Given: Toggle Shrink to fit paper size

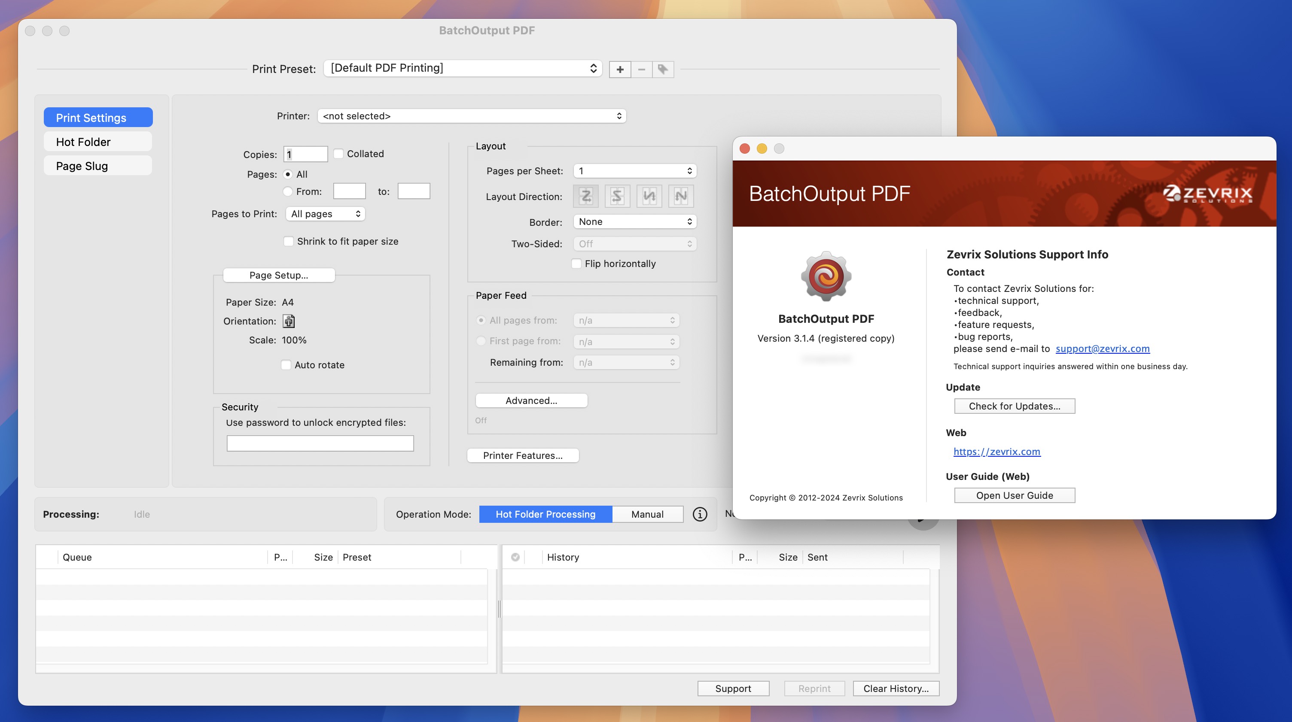Looking at the screenshot, I should click(x=288, y=240).
